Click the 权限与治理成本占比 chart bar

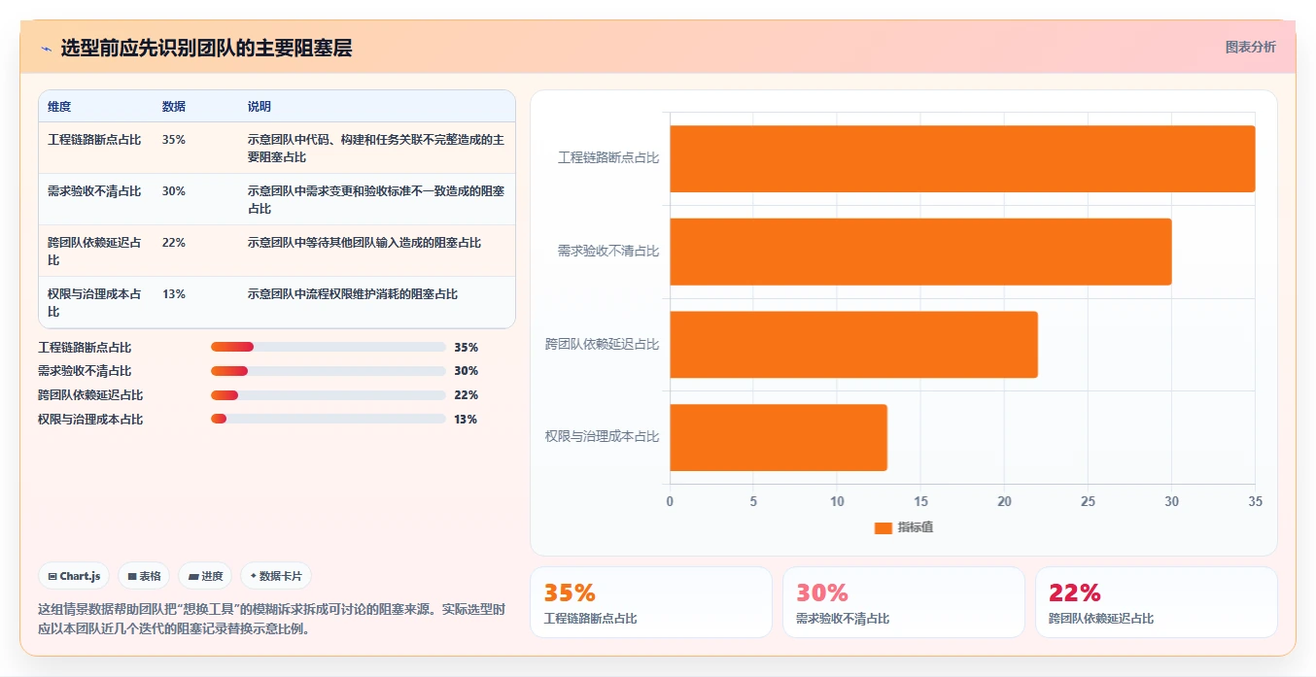(779, 437)
